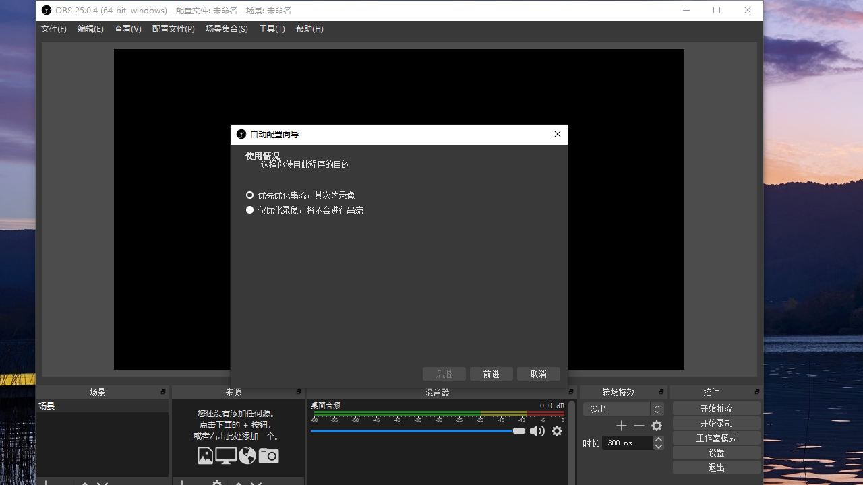Screen dimensions: 863x485
Task: Undock the Controls (控件) panel
Action: [757, 392]
